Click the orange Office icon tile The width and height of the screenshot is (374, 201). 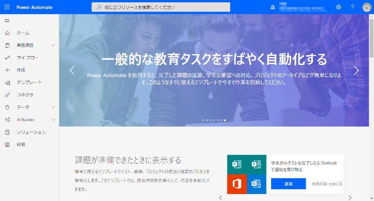click(237, 184)
